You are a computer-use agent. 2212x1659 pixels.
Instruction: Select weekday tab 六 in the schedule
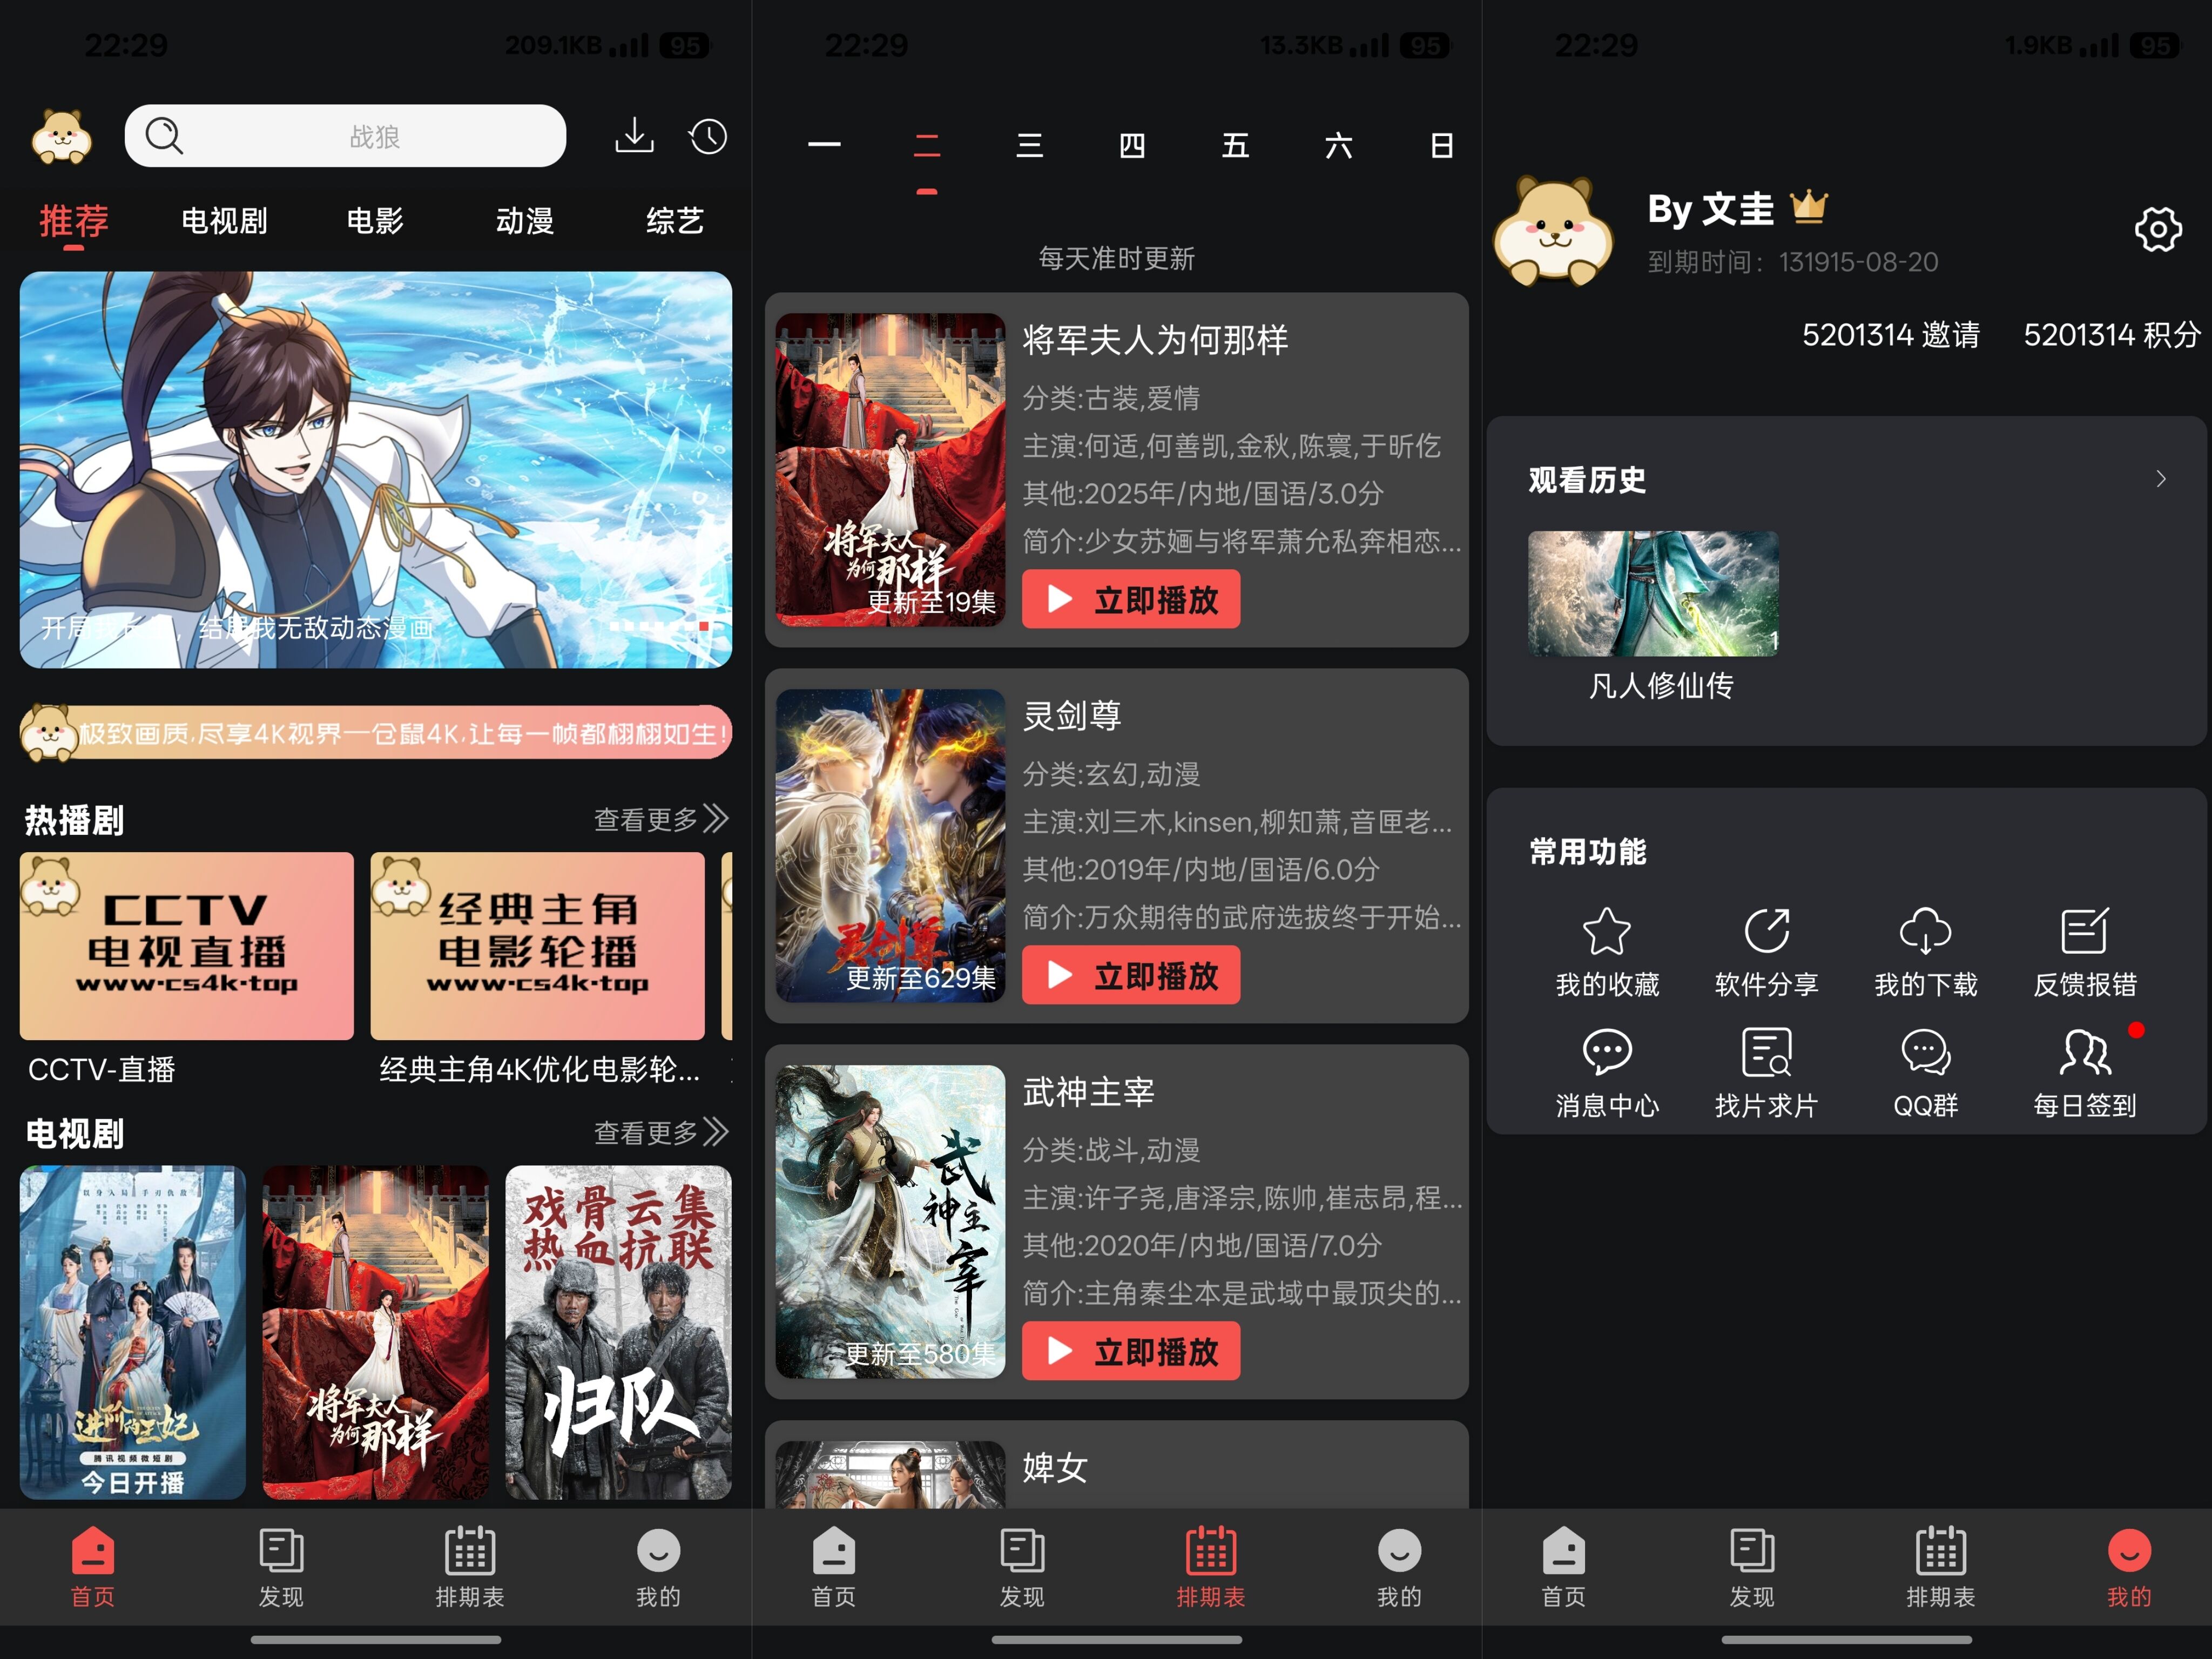(x=1338, y=146)
